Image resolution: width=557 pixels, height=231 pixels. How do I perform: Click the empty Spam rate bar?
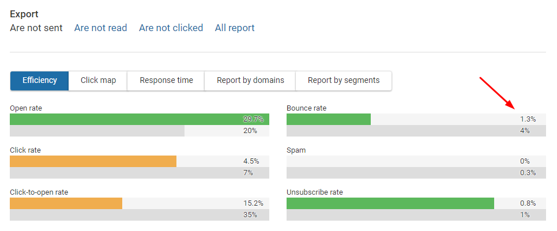pos(415,161)
